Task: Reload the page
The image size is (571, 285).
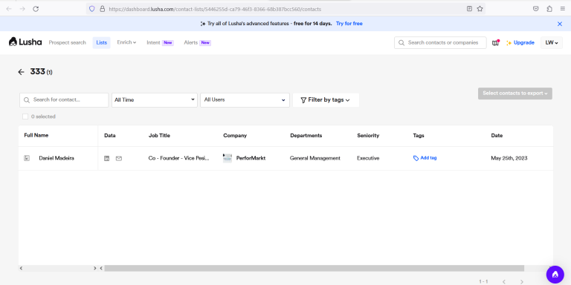Action: (36, 9)
